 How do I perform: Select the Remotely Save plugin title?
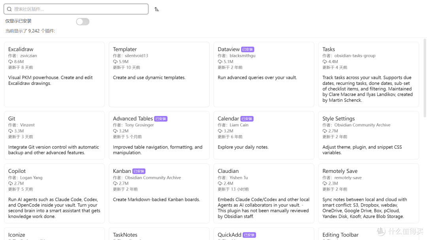point(340,171)
